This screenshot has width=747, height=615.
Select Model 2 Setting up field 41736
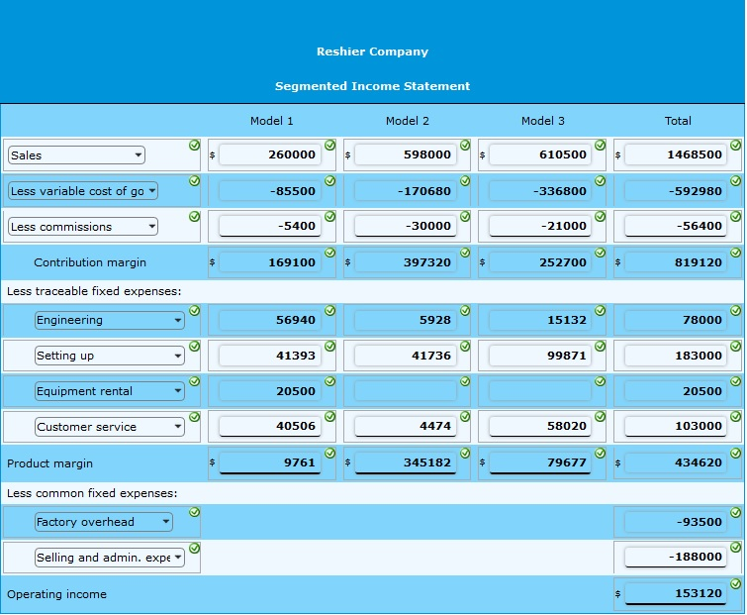[x=406, y=356]
